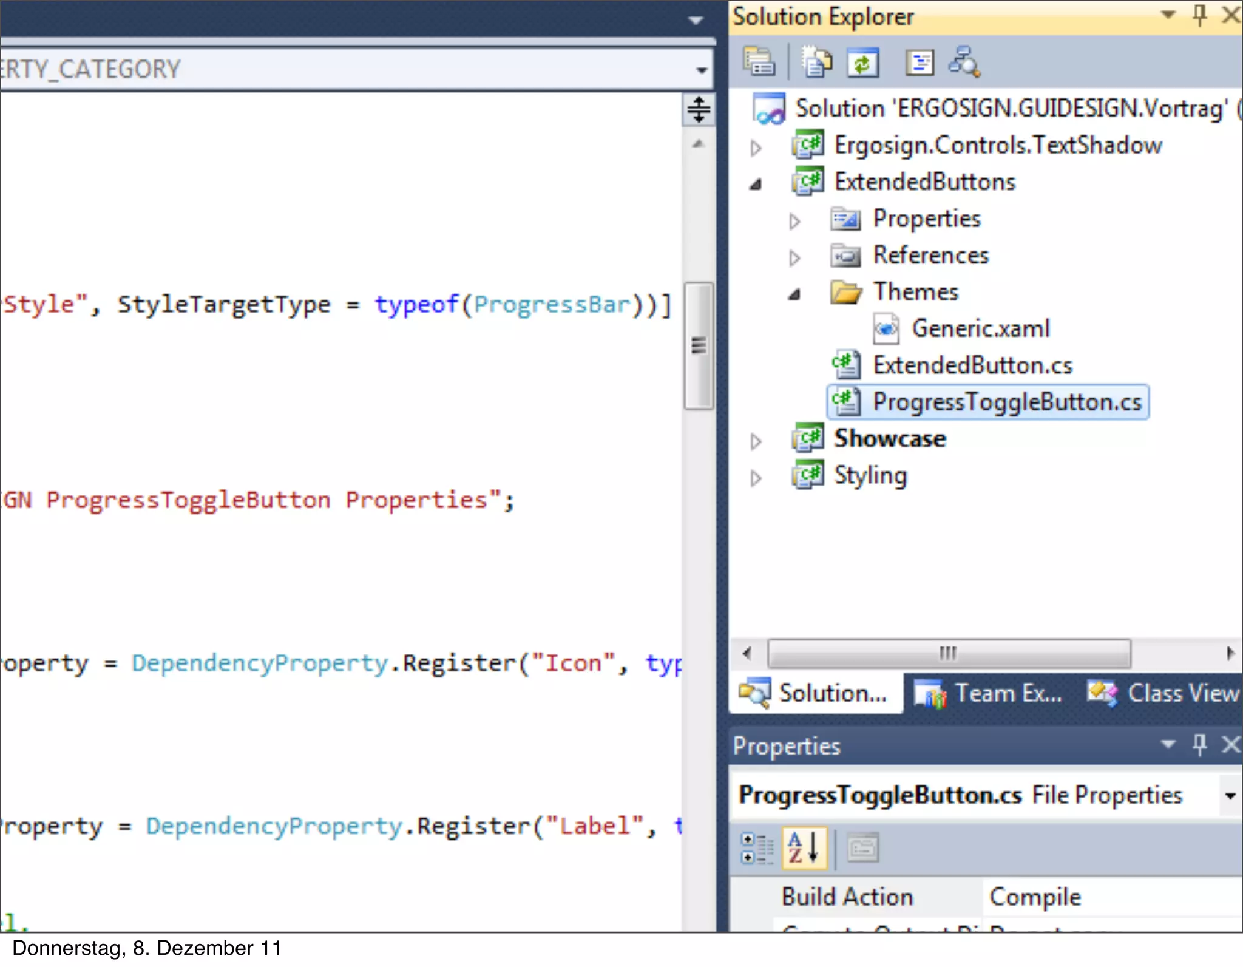This screenshot has width=1243, height=967.
Task: Toggle Categorized view in Properties panel
Action: click(756, 847)
